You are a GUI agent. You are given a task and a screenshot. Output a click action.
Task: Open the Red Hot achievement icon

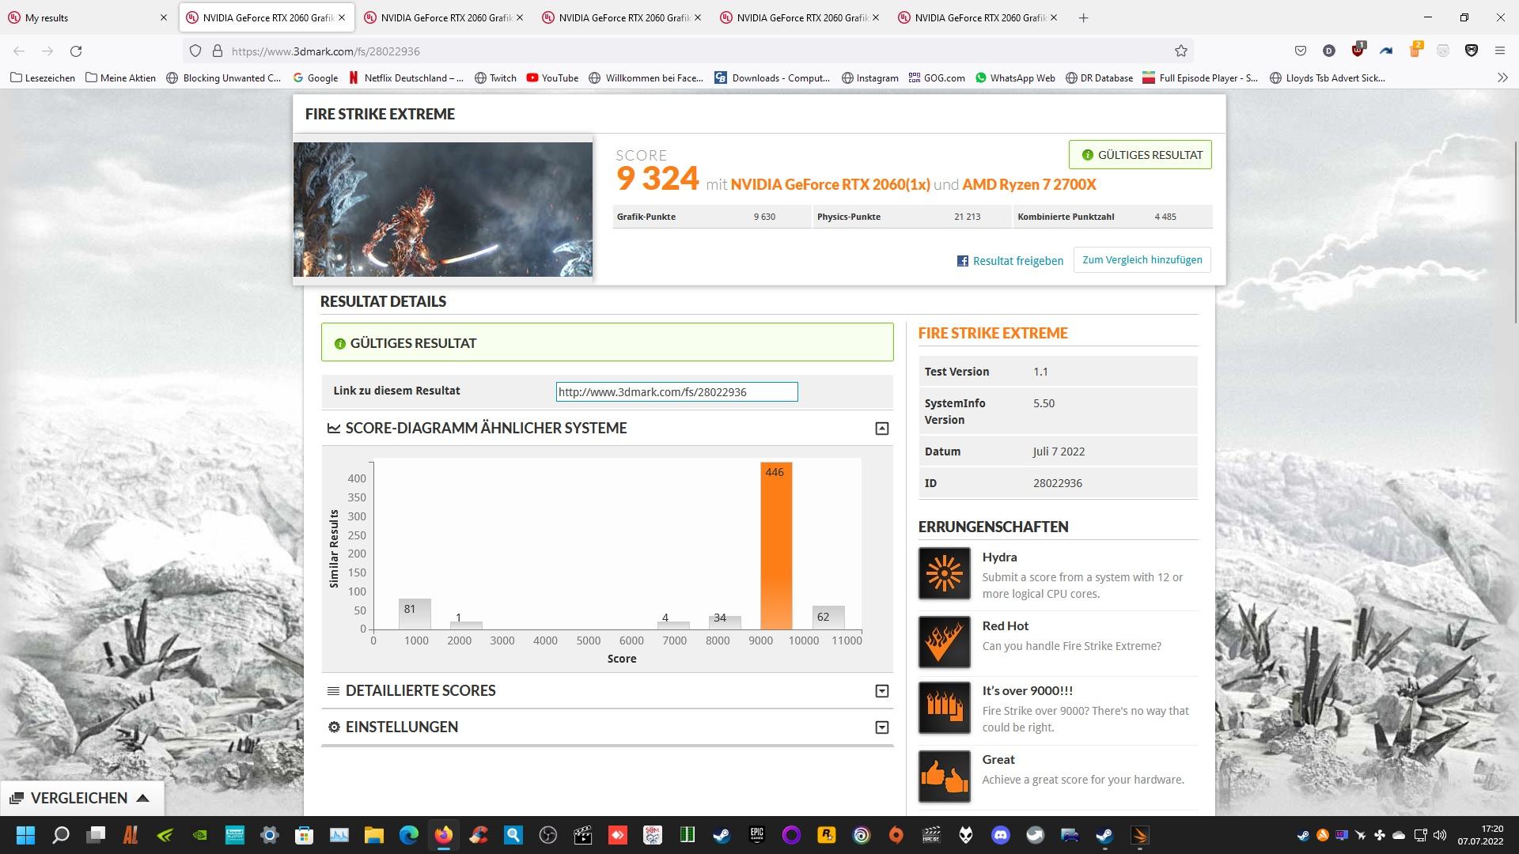click(945, 641)
